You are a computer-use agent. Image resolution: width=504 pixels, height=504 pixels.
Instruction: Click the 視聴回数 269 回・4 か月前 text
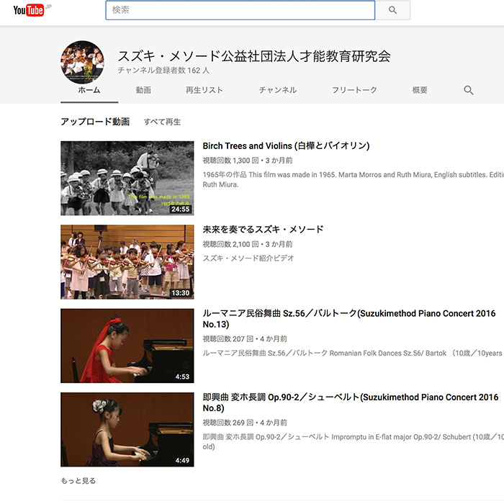[245, 423]
